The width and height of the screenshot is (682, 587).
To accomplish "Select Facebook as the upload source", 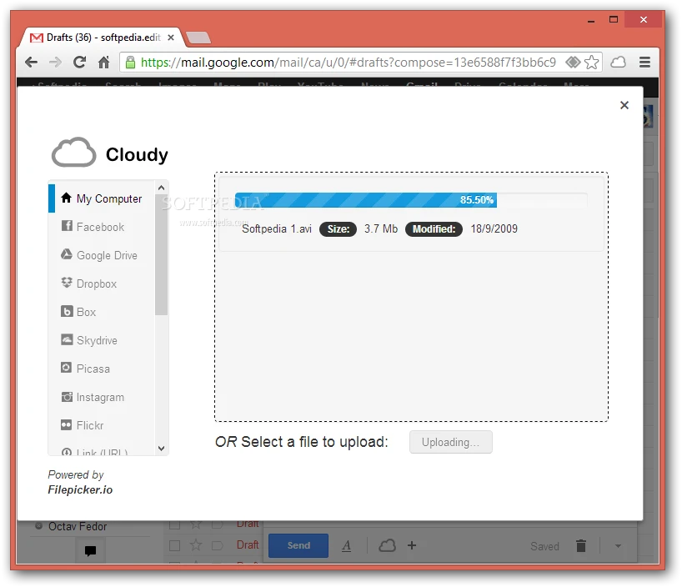I will (98, 227).
